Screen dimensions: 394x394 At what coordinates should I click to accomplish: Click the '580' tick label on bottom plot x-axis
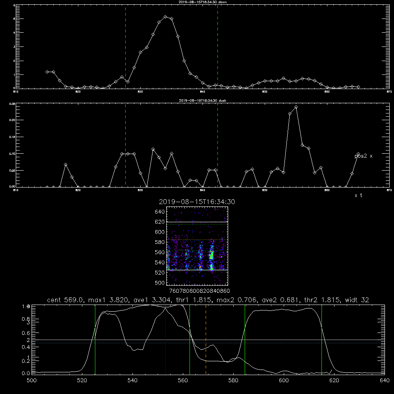[233, 381]
